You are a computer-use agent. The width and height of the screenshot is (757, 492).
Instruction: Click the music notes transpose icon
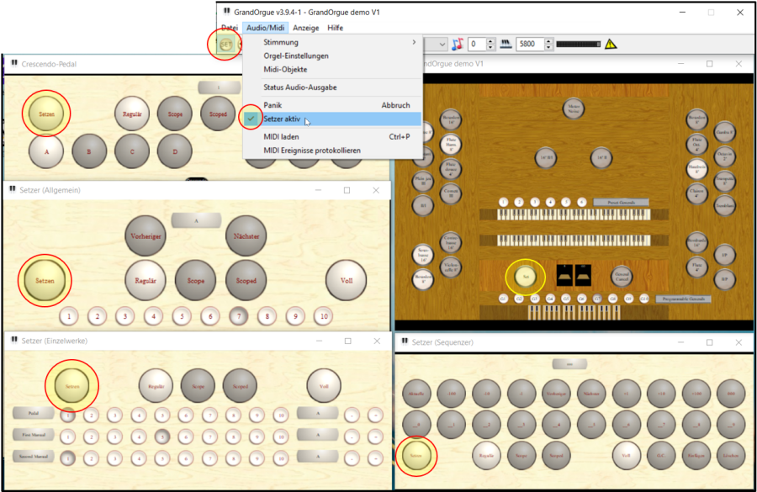click(x=458, y=44)
